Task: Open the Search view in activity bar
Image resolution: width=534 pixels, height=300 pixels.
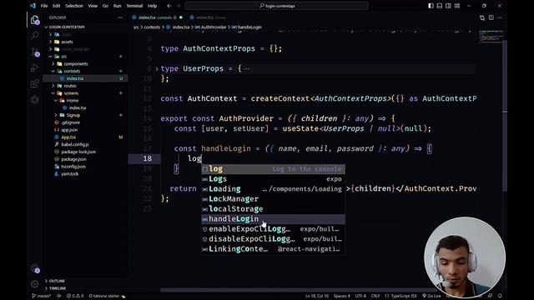Action: [x=35, y=35]
